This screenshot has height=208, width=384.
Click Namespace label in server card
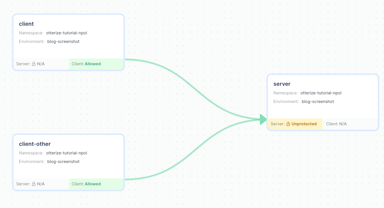coord(285,93)
